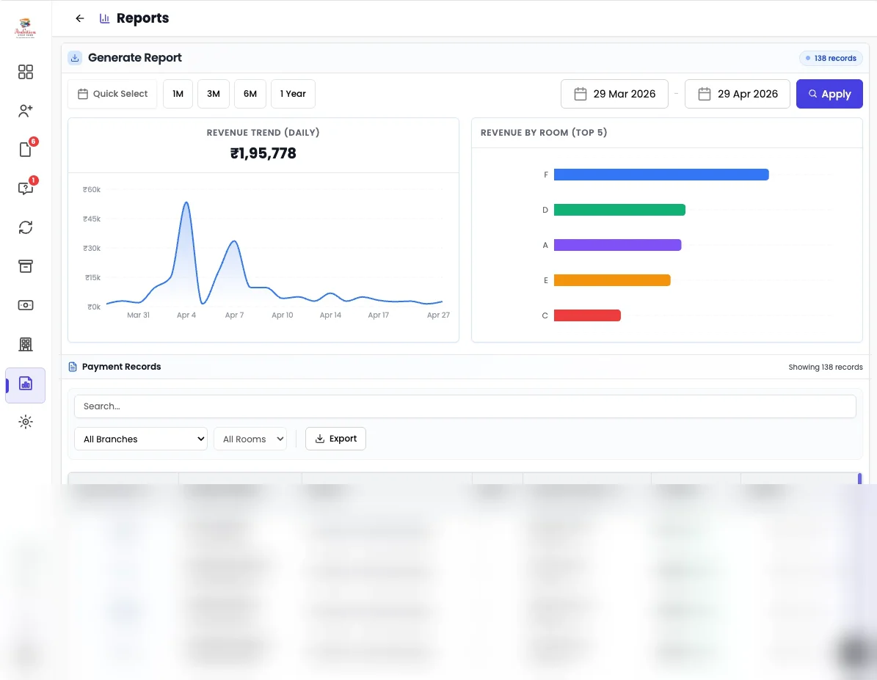Open the settings gear sidebar icon
877x680 pixels.
coord(25,422)
